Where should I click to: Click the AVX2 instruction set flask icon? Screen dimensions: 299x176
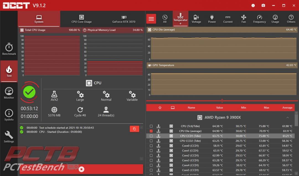(x=54, y=94)
